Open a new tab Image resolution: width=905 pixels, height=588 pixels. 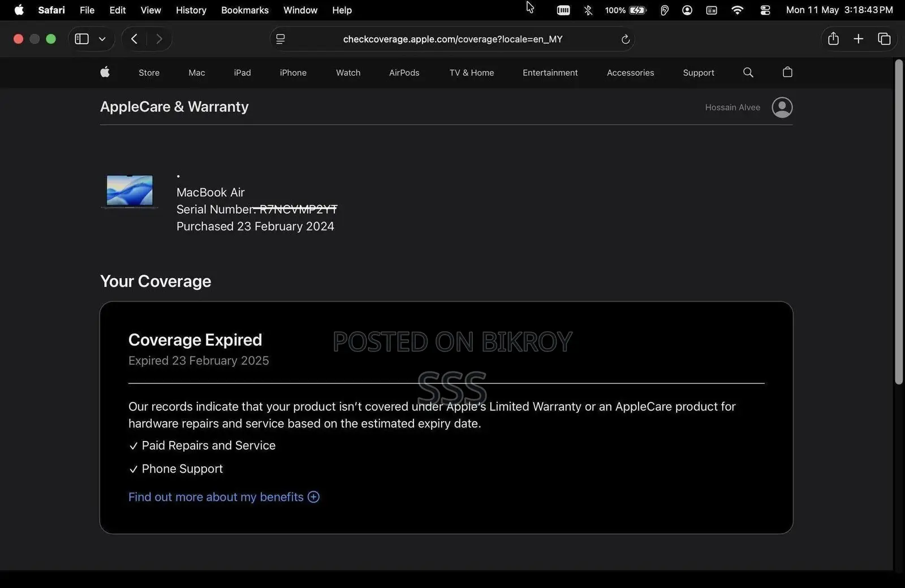[859, 39]
